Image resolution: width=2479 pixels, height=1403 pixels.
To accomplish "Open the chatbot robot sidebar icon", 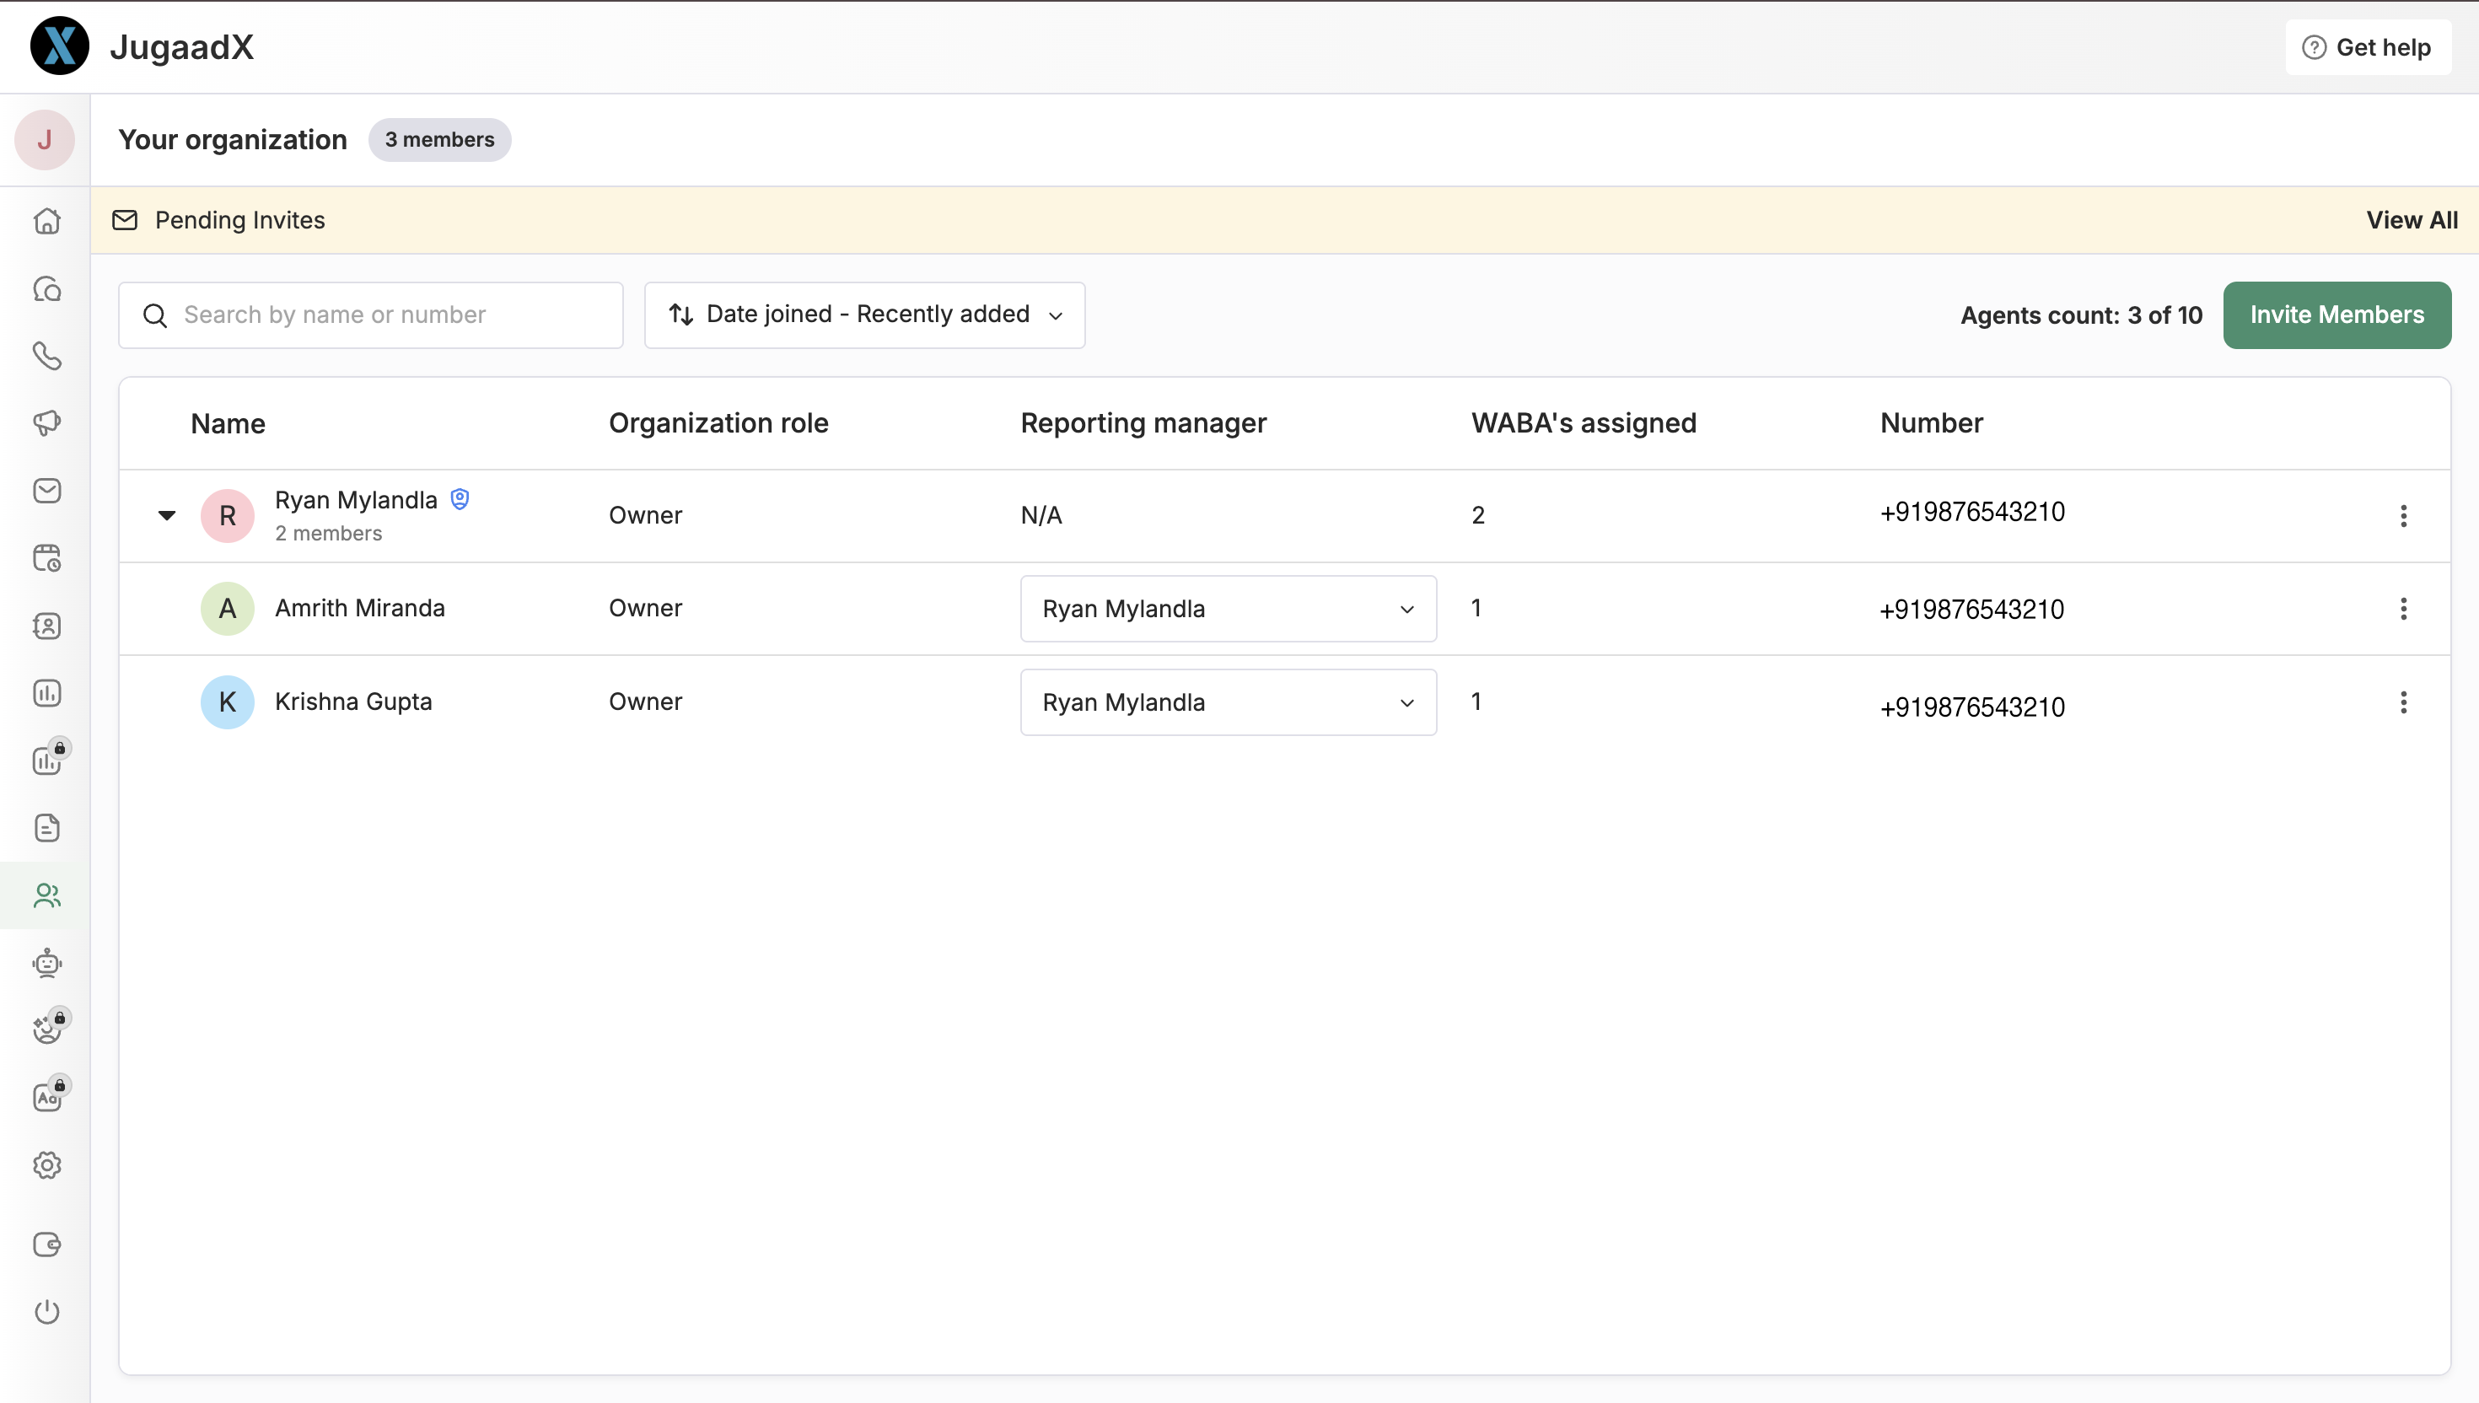I will pos(46,963).
